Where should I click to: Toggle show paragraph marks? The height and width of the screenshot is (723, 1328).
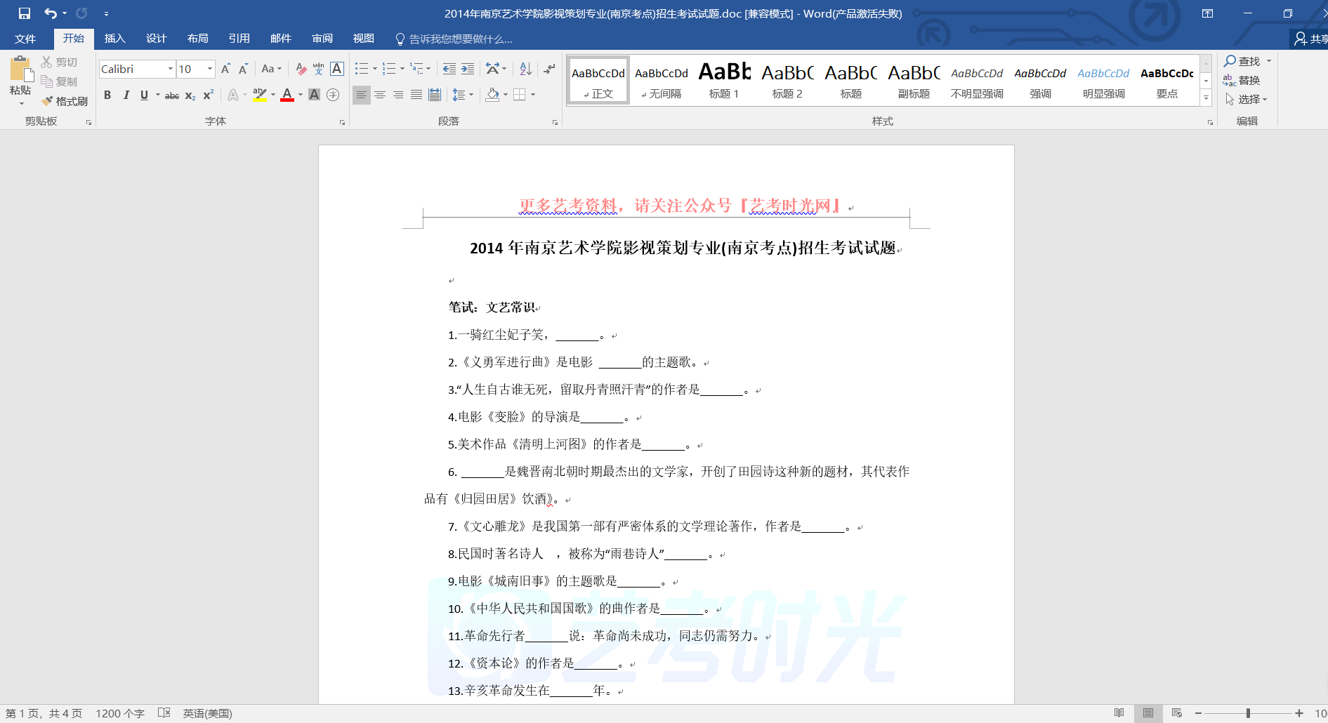click(x=549, y=69)
